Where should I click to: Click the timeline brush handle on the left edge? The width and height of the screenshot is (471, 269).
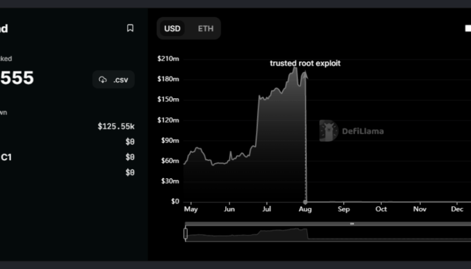click(185, 233)
